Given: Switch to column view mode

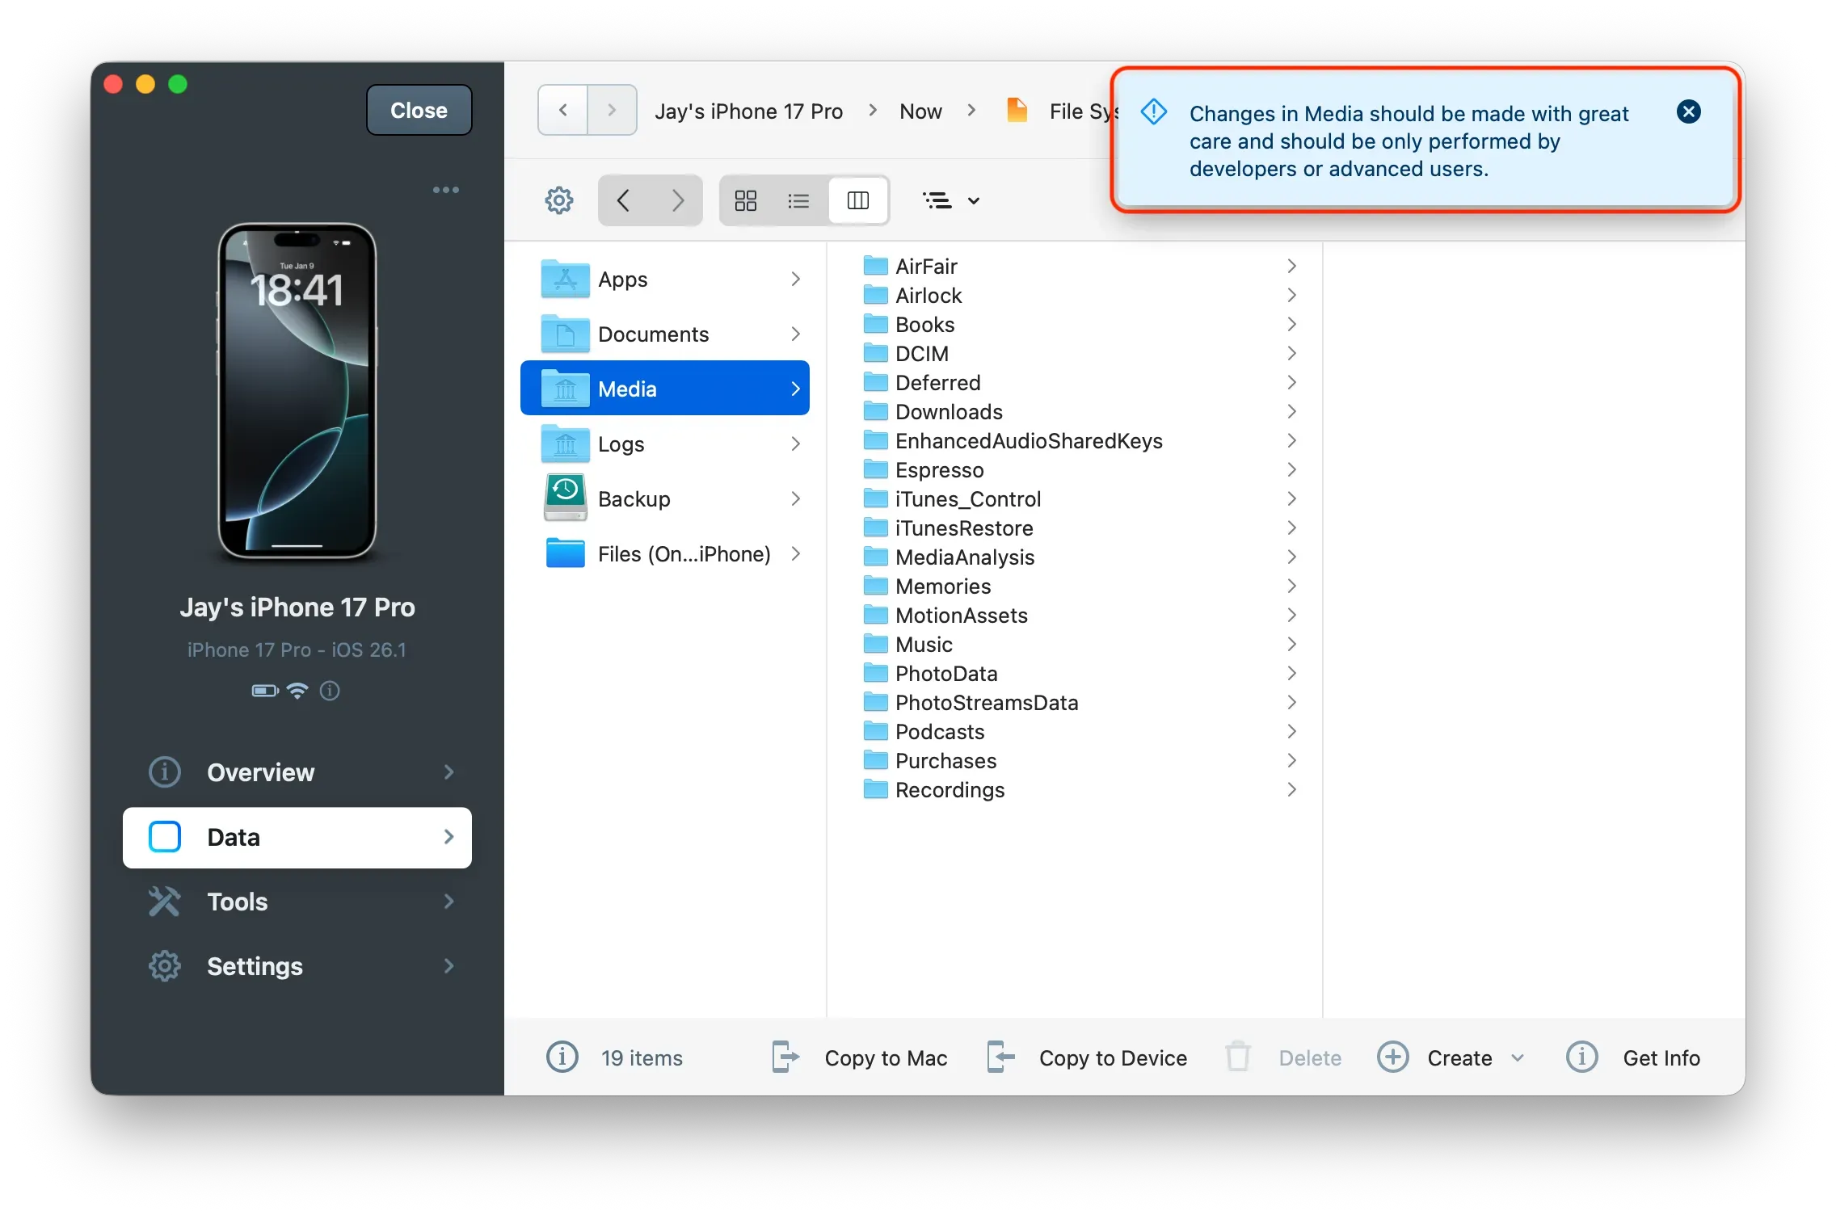Looking at the screenshot, I should pos(858,200).
